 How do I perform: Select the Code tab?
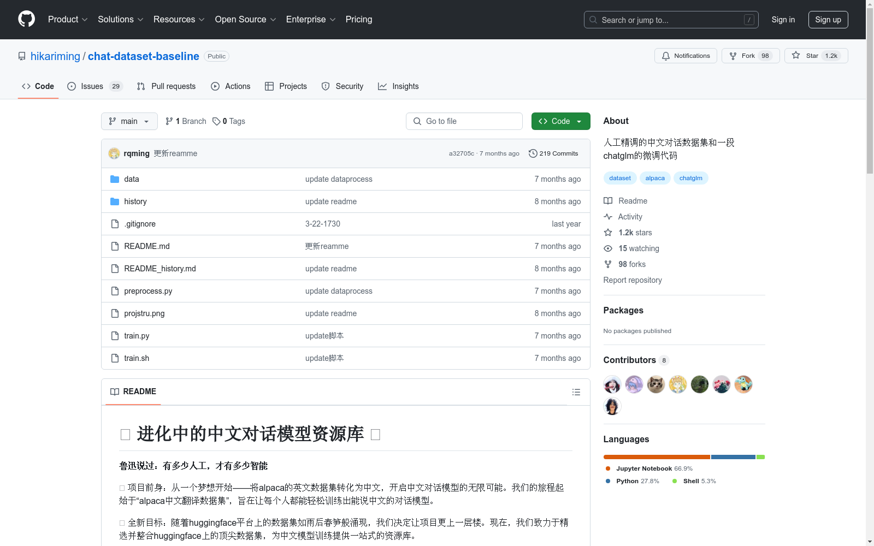(38, 86)
